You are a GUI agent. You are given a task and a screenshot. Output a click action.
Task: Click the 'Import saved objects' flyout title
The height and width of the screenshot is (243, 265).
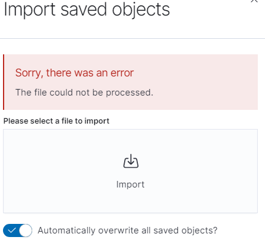point(87,10)
